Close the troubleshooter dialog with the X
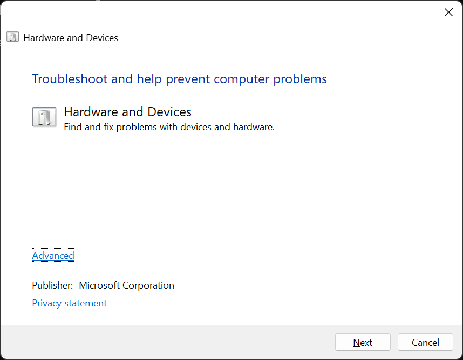 [x=448, y=12]
